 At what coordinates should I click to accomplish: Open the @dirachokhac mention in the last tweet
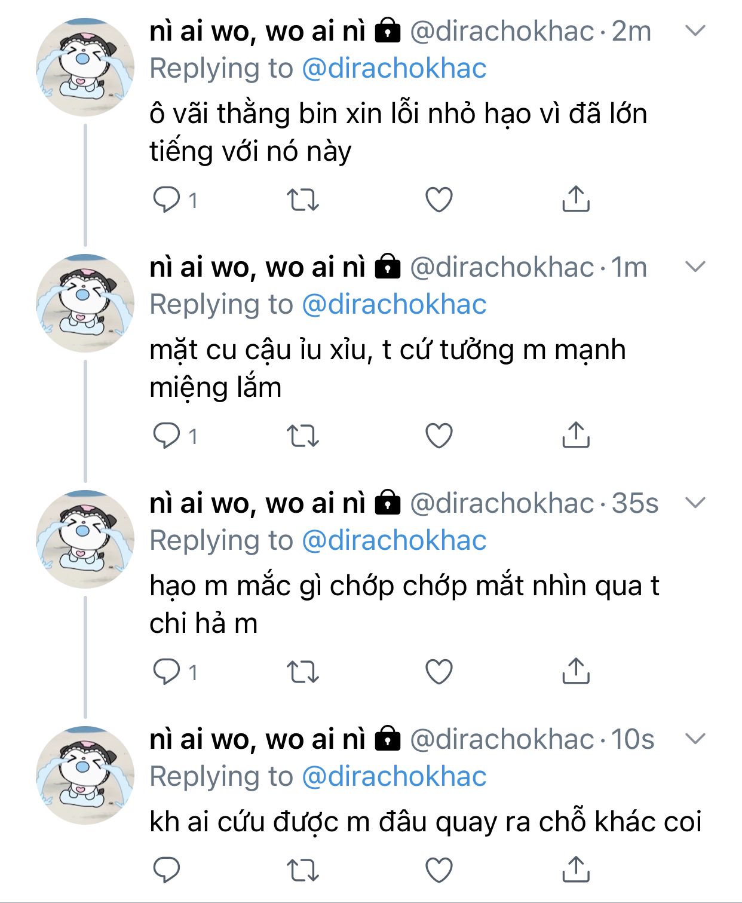click(x=394, y=777)
